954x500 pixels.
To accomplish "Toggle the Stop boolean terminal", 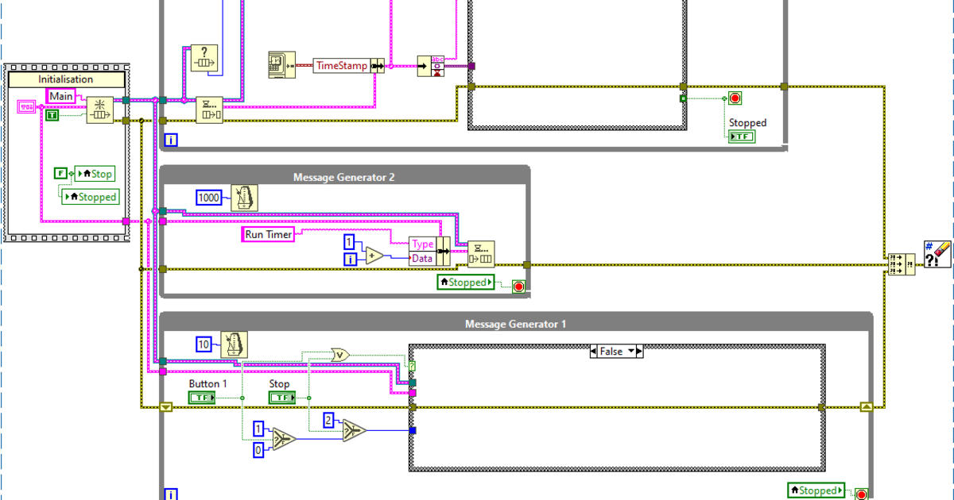I will click(281, 397).
